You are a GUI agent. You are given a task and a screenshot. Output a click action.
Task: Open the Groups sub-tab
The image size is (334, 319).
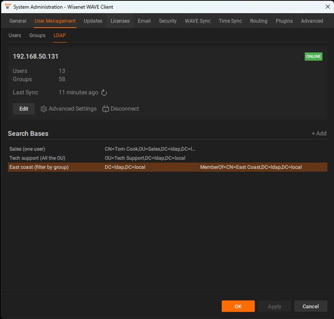pos(37,35)
